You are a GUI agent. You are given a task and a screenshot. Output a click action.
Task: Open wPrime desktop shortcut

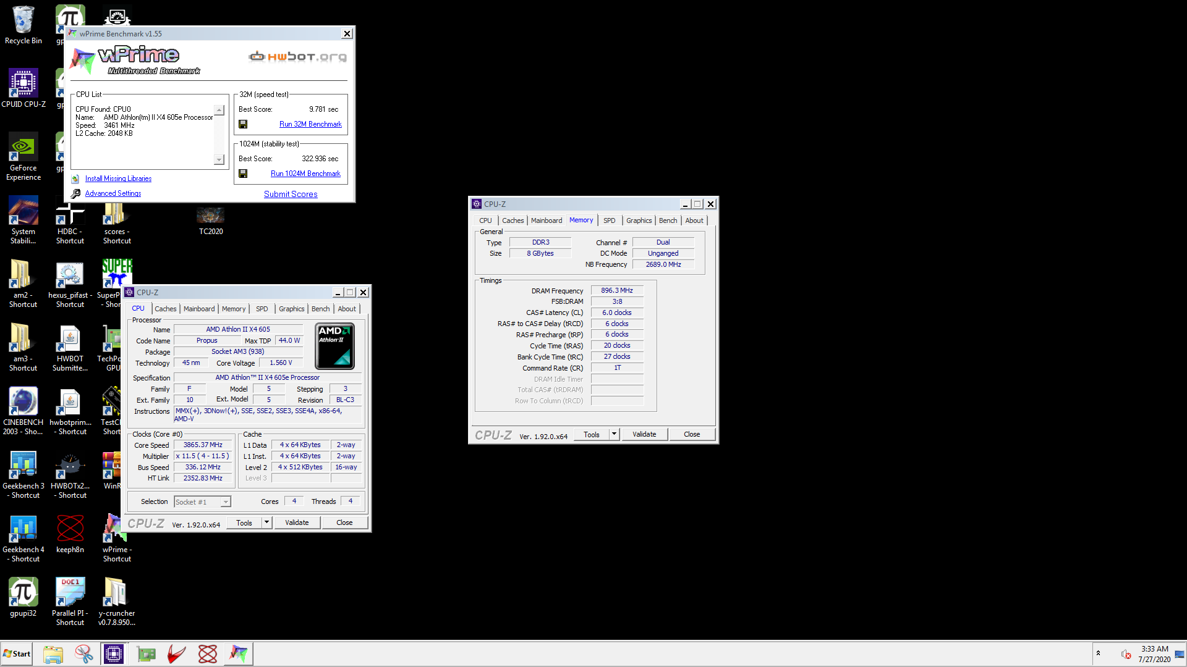[117, 539]
